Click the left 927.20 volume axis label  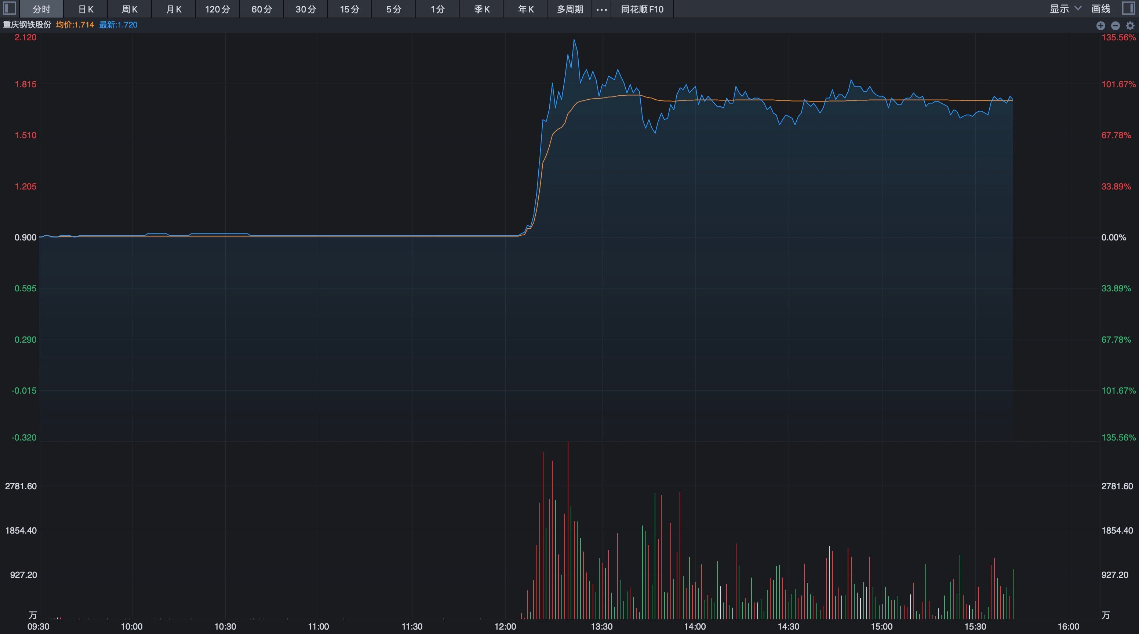click(x=23, y=575)
